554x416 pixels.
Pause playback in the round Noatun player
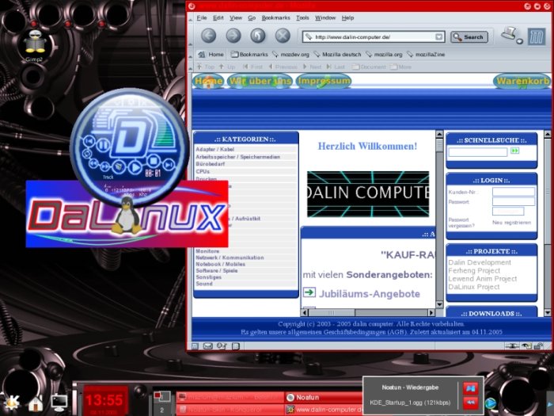[102, 145]
